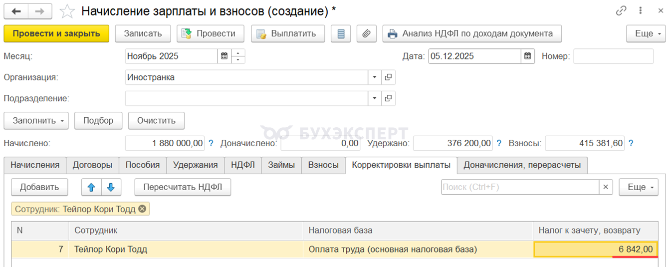Open the Организация item in new form
669x267 pixels.
click(388, 77)
